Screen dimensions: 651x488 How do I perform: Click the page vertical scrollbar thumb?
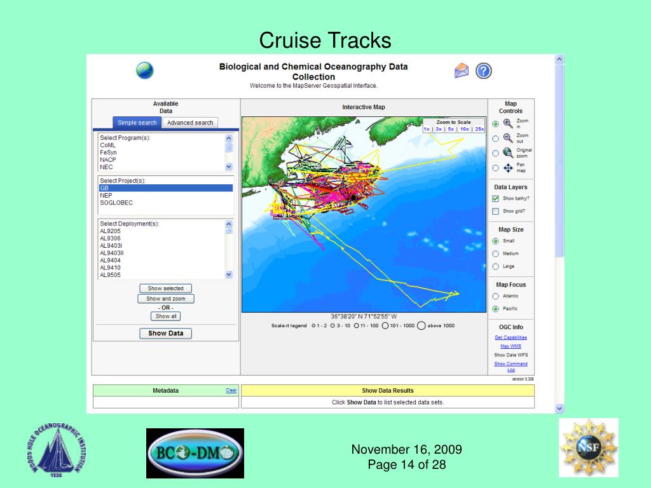pos(559,161)
